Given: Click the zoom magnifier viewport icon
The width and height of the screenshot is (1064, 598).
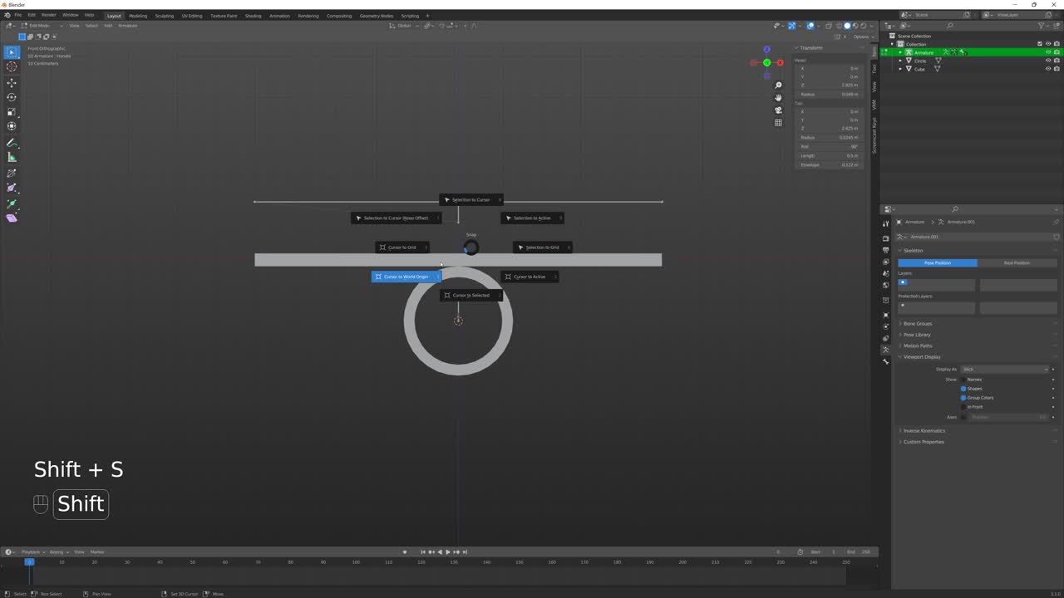Looking at the screenshot, I should [778, 86].
